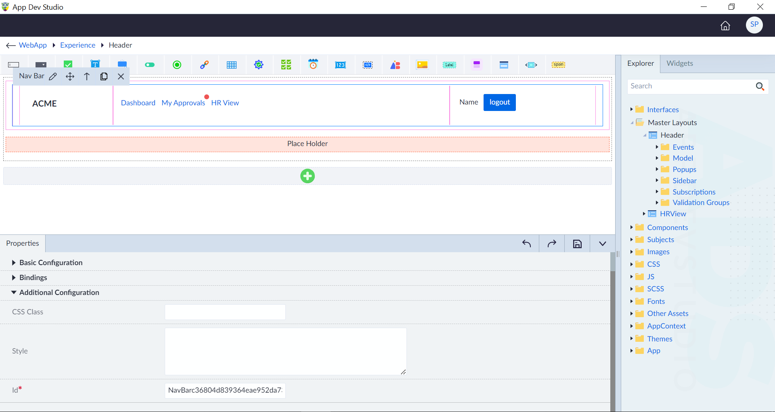The width and height of the screenshot is (775, 412).
Task: Click the green add section button
Action: coord(308,176)
